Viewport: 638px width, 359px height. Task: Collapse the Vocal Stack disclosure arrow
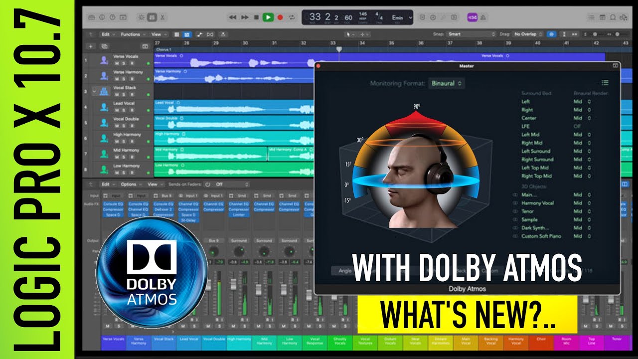[94, 92]
